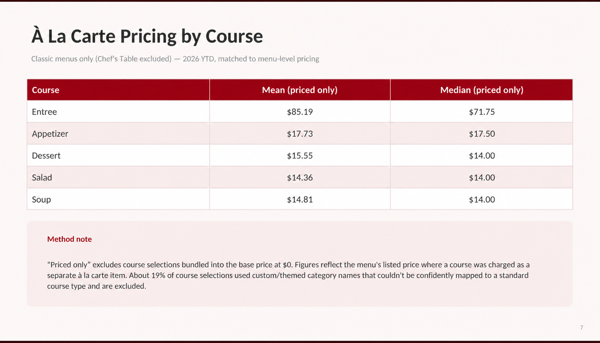Click the Mean (priced only) column header
The image size is (600, 343).
[299, 90]
